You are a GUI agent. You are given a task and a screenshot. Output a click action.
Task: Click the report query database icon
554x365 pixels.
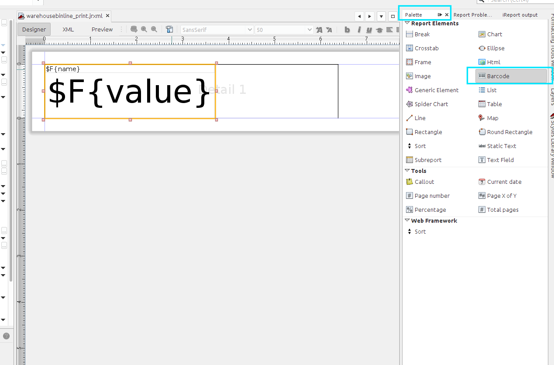[x=134, y=30]
